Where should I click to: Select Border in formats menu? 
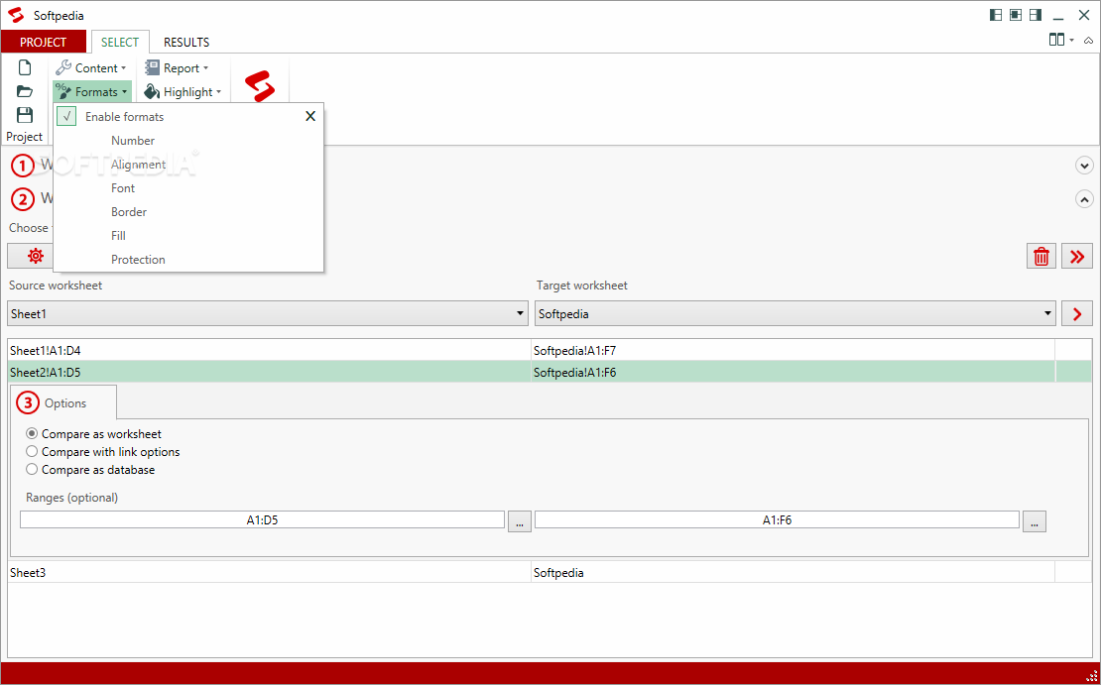(x=129, y=212)
